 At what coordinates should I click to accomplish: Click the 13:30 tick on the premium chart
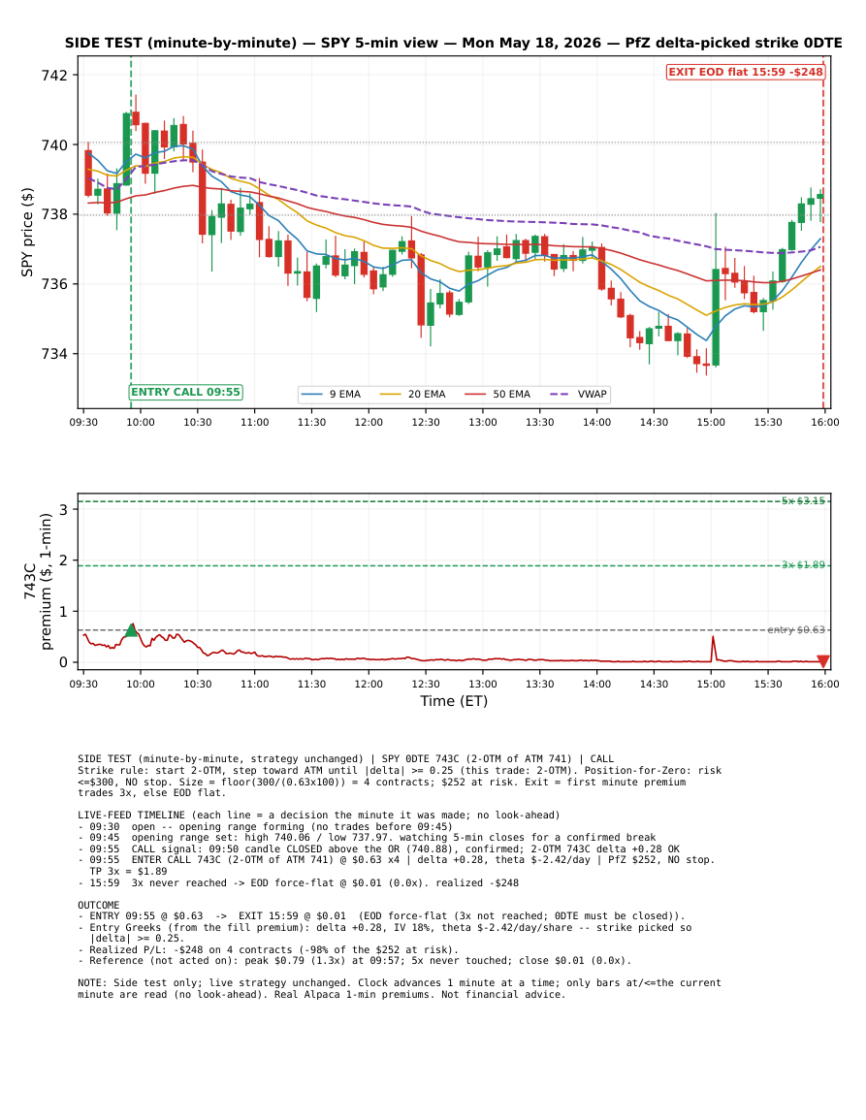(x=539, y=685)
